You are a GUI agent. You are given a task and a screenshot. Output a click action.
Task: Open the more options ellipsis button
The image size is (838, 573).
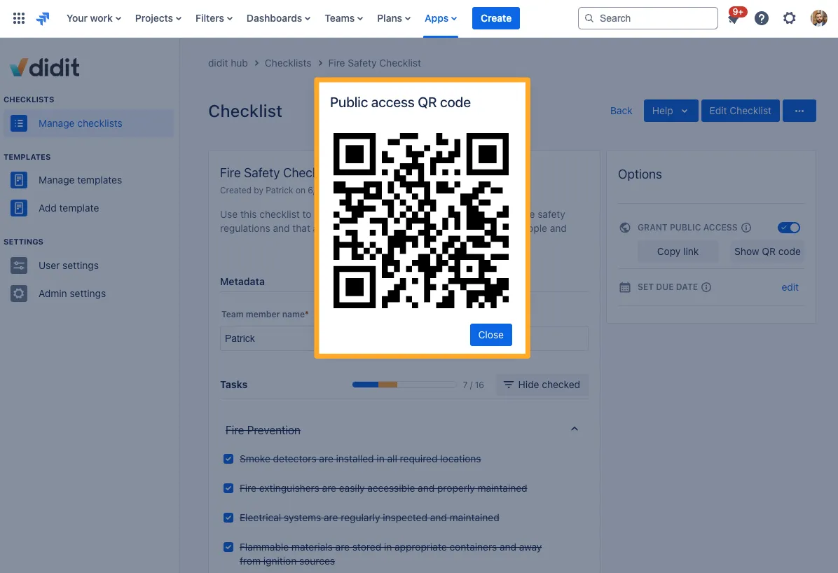(x=799, y=111)
